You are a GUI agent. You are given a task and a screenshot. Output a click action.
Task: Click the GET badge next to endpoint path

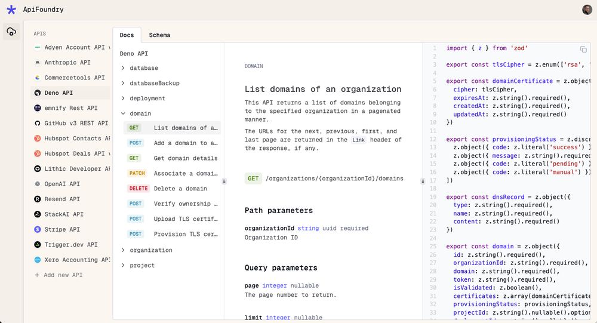click(x=253, y=179)
